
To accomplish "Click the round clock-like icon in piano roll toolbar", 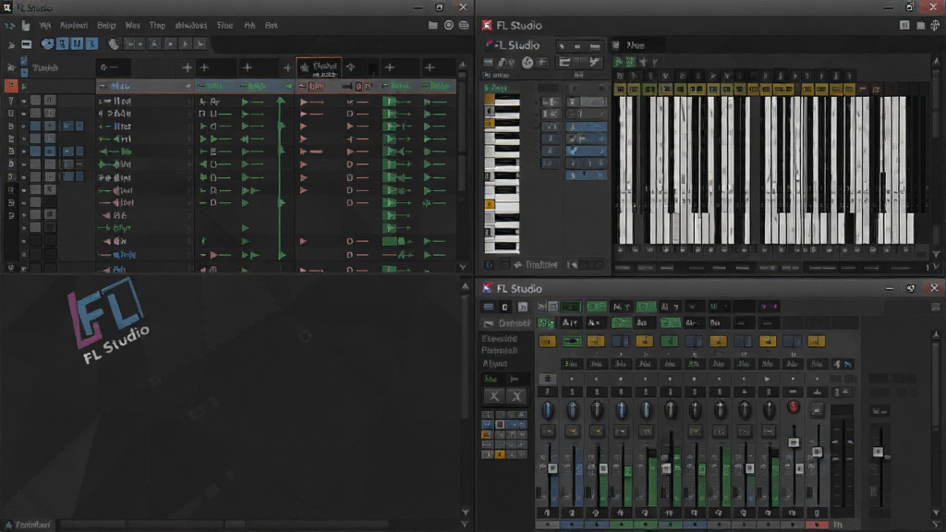I will point(527,62).
